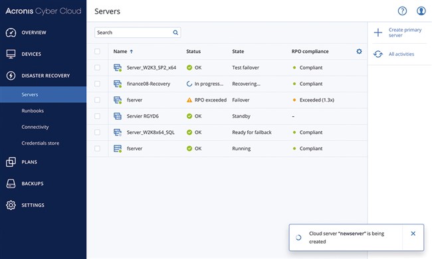The height and width of the screenshot is (259, 432).
Task: Click the Exceeded (1.3x) compliance value
Action: tap(317, 100)
